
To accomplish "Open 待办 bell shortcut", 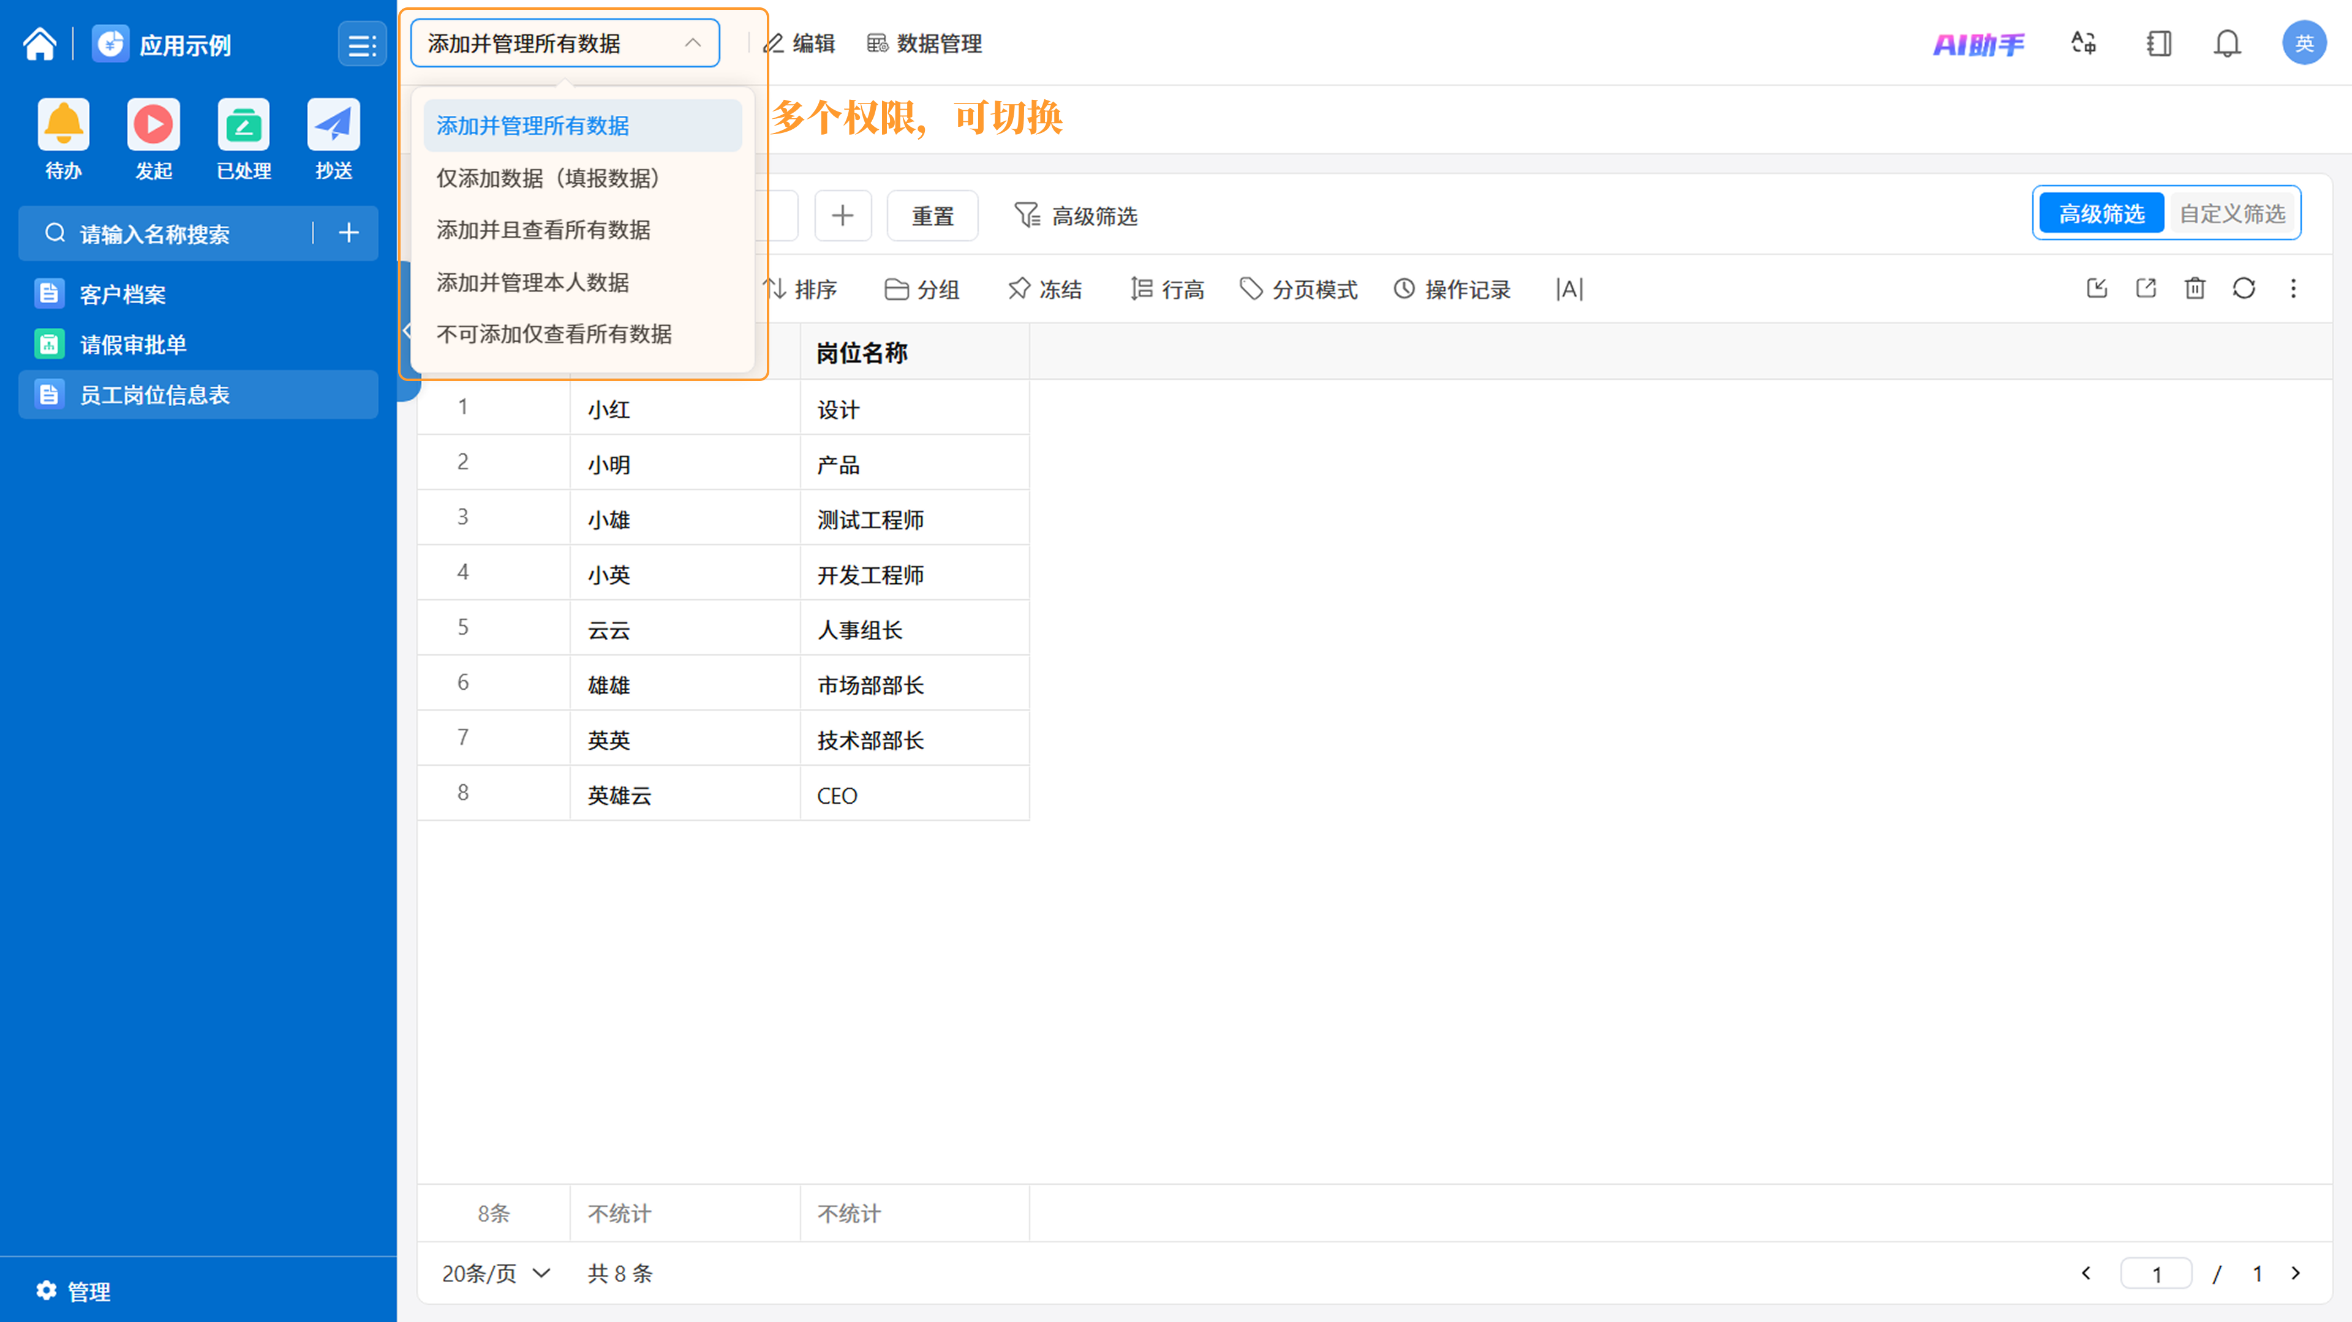I will click(x=63, y=139).
